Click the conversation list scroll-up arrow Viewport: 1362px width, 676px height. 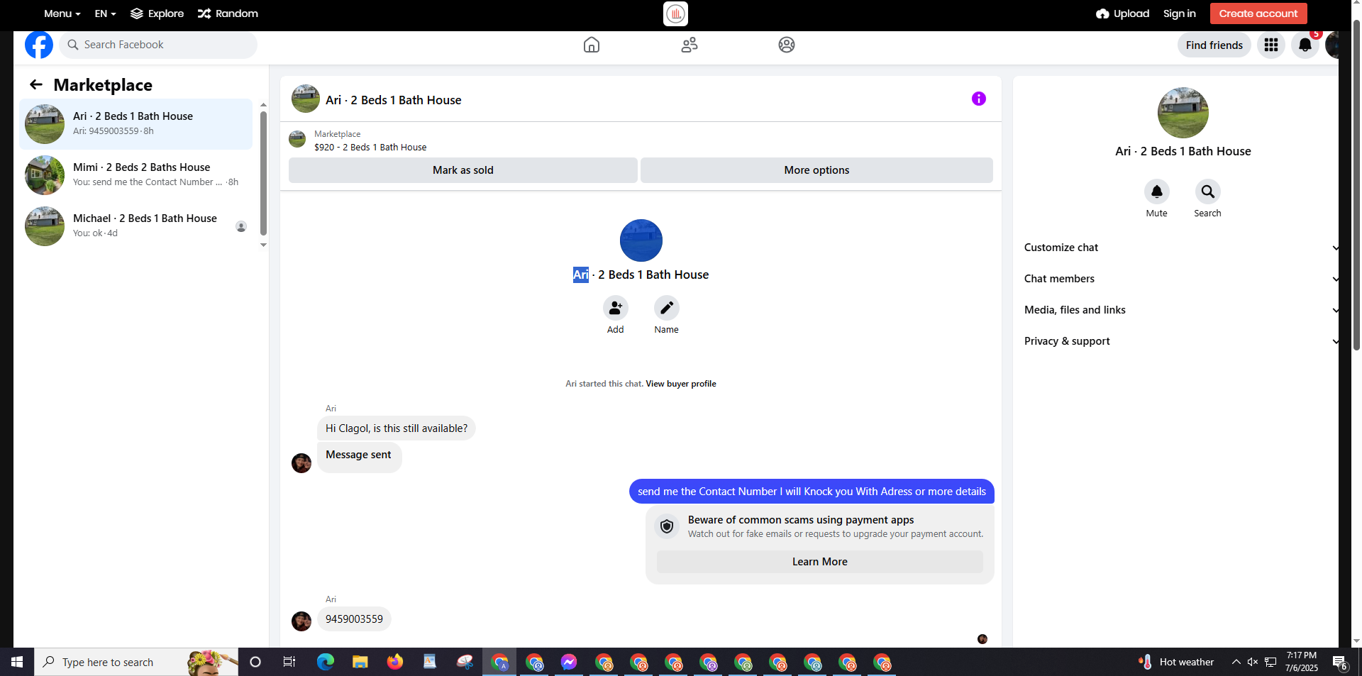[x=263, y=105]
